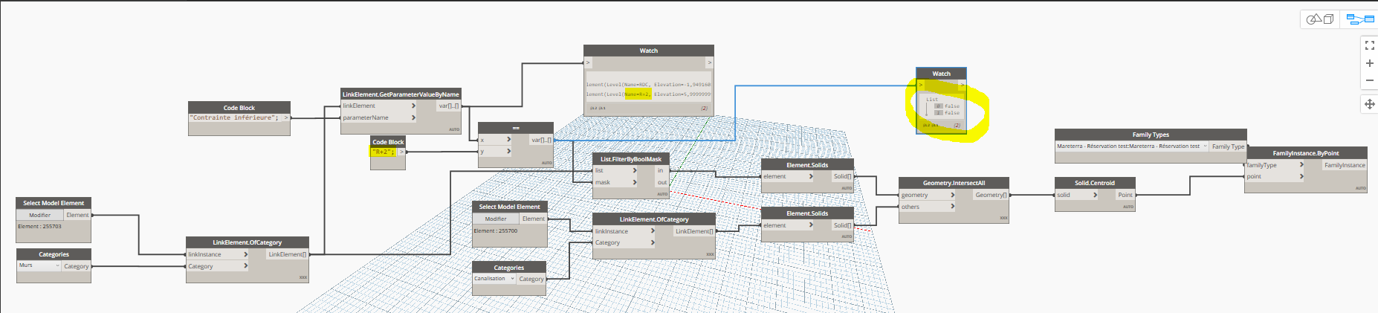Image resolution: width=1378 pixels, height=313 pixels.
Task: Switch to 3D background preview navigation
Action: [x=1320, y=19]
